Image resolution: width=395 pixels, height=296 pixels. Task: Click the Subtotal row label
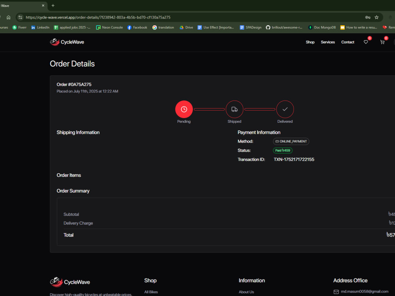71,214
